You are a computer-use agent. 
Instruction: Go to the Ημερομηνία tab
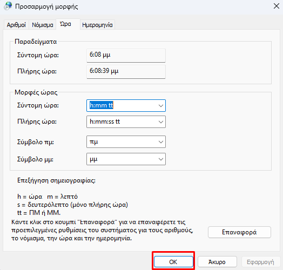pos(97,25)
